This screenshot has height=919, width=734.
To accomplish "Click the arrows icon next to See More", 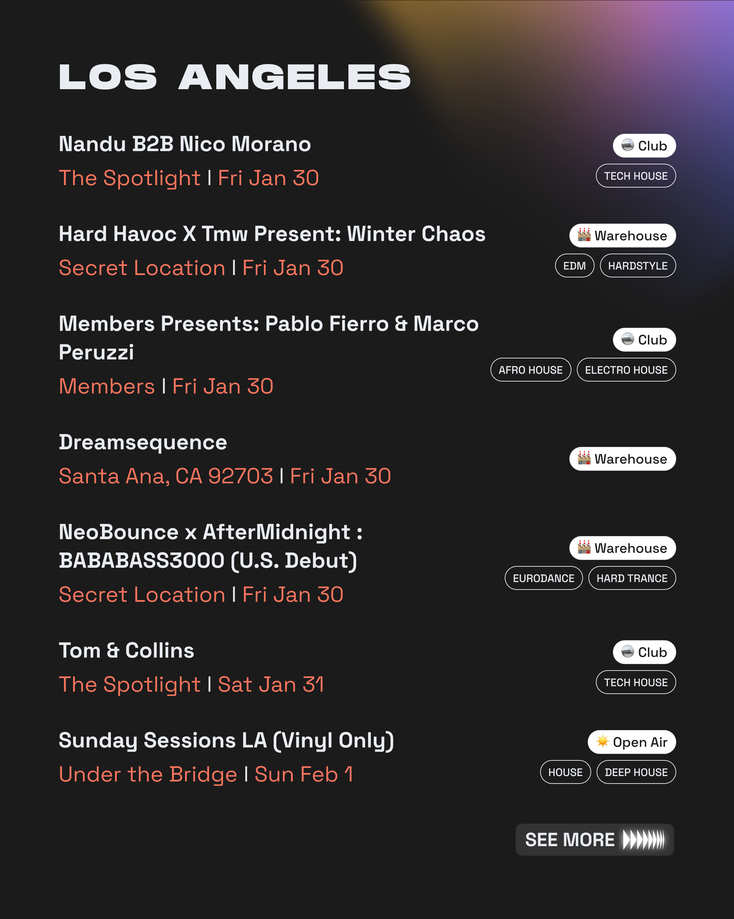I will click(643, 840).
